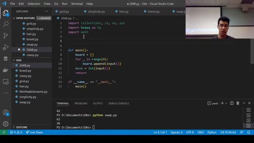Open notifications bell in status bar
The image size is (254, 143).
pos(248,132)
